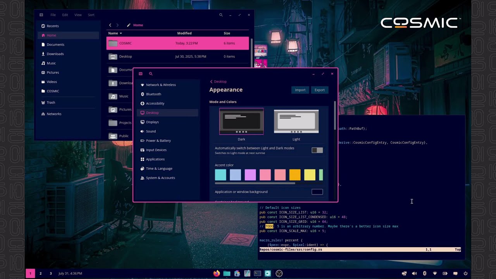This screenshot has width=496, height=279.
Task: Open Videos in the Files sidebar
Action: (68, 82)
